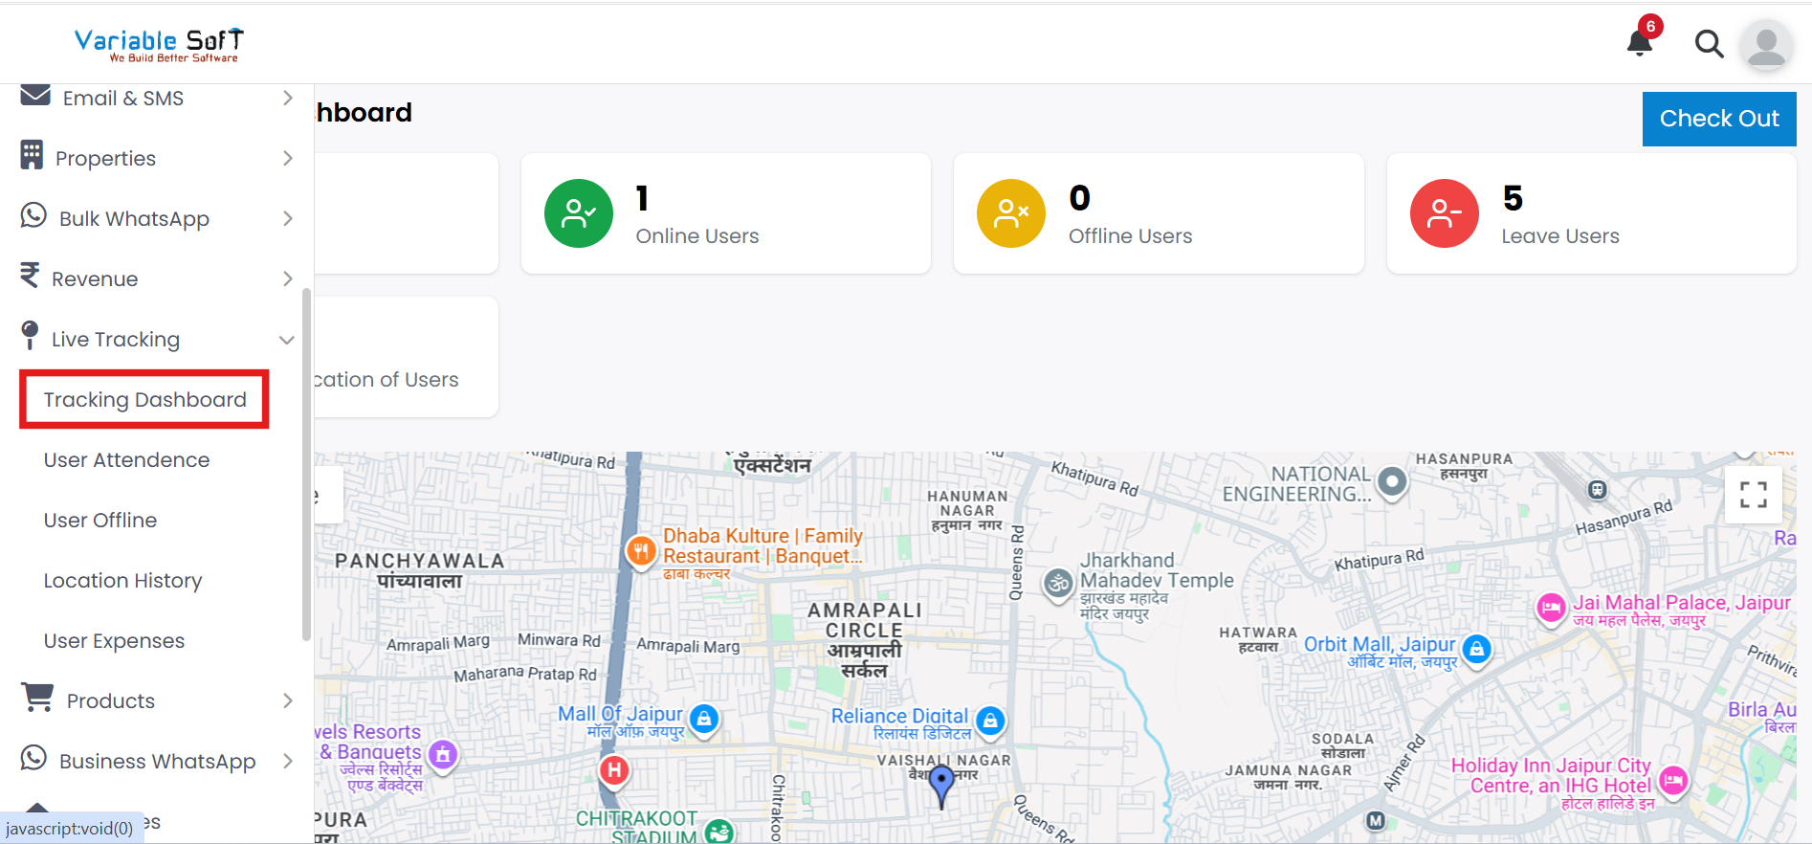Click the Jai Mahal Palace, Jaipur map label
This screenshot has width=1812, height=844.
(1682, 602)
